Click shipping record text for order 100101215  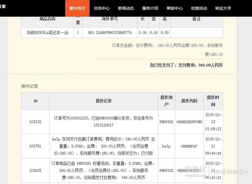coord(104,122)
